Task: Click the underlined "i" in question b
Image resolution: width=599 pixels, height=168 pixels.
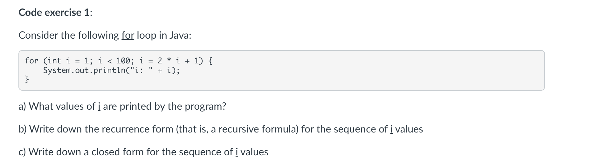Action: coord(391,129)
